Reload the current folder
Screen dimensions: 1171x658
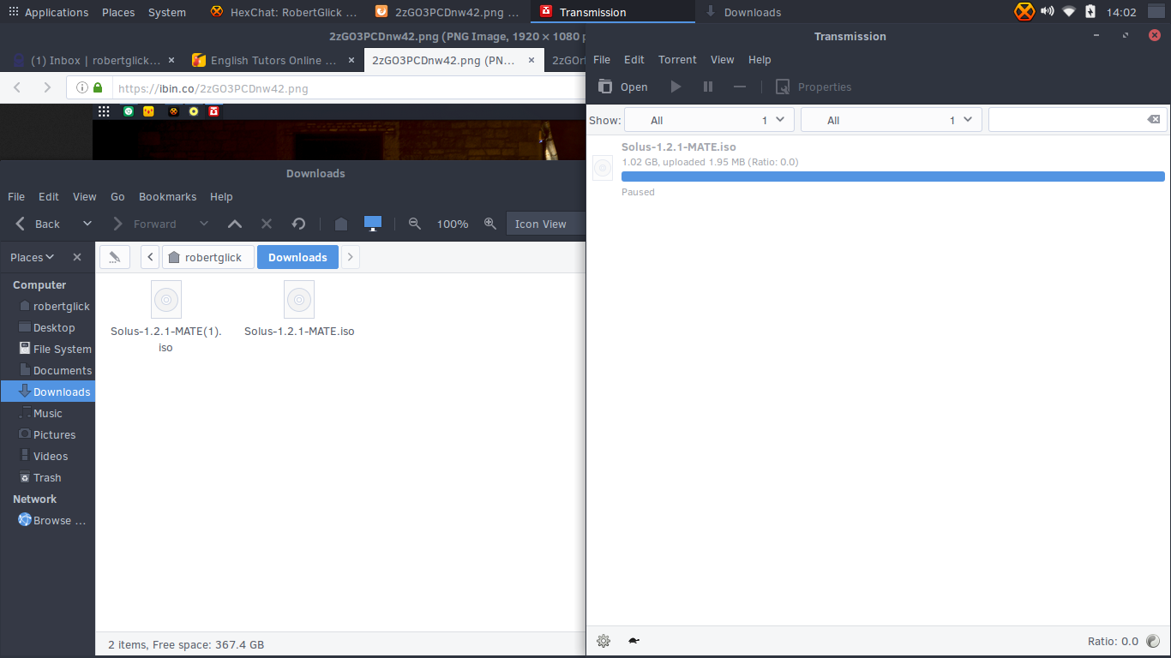pyautogui.click(x=298, y=224)
